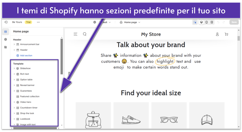Open the shopping cart icon
Screen dimensions: 242x132
pyautogui.click(x=226, y=34)
